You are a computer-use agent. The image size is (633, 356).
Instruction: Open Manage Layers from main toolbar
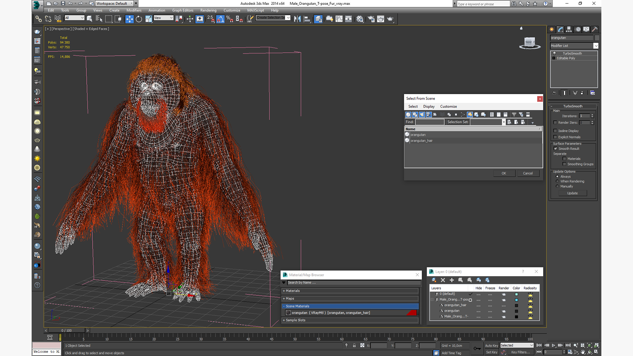[x=318, y=19]
